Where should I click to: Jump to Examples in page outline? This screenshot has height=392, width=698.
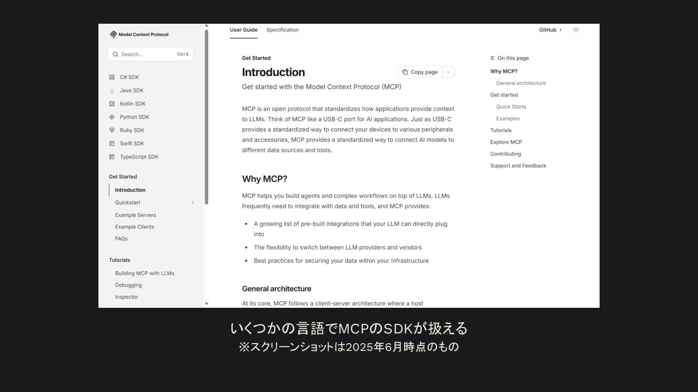pyautogui.click(x=508, y=119)
